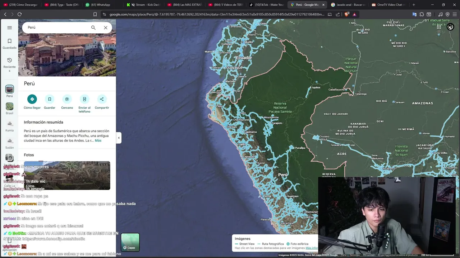Click the Tarapoto label on map
Image resolution: width=460 pixels, height=258 pixels.
(277, 123)
